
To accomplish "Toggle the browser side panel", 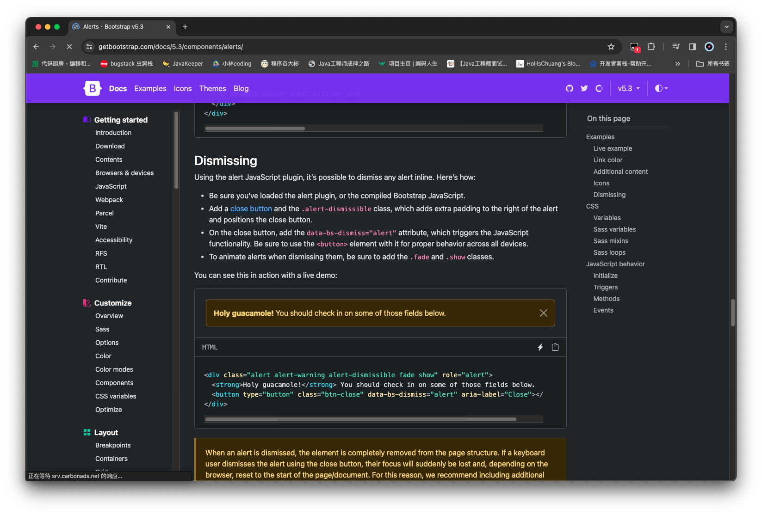I will (693, 47).
